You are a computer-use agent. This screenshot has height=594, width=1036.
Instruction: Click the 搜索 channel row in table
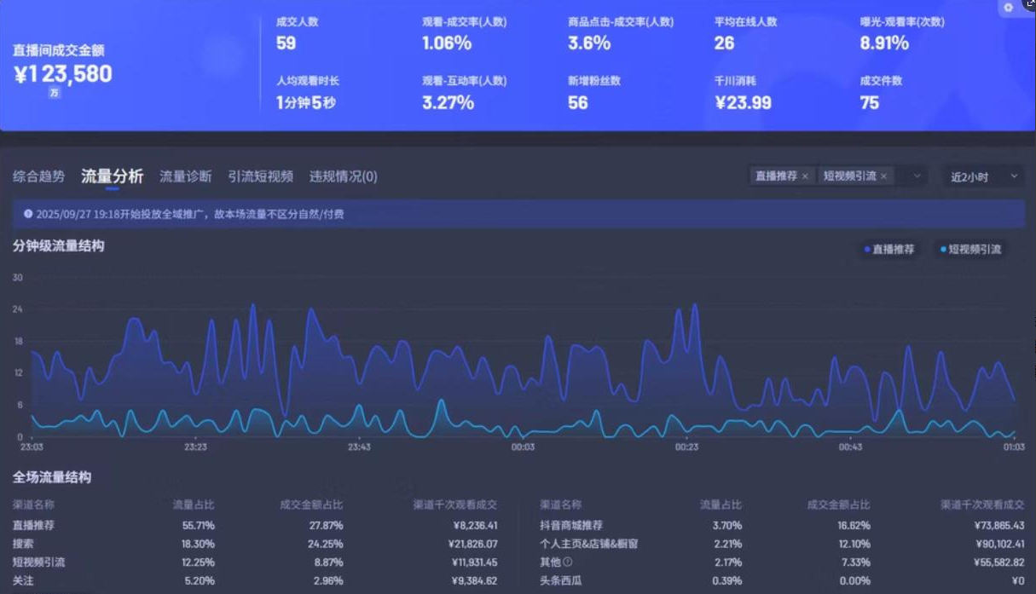[x=23, y=544]
